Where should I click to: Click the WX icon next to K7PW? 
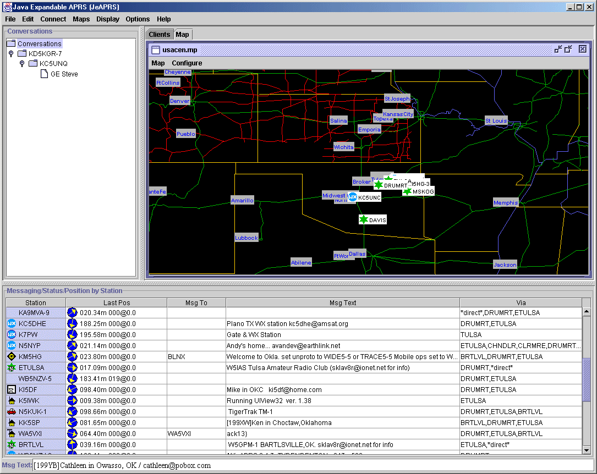click(12, 335)
